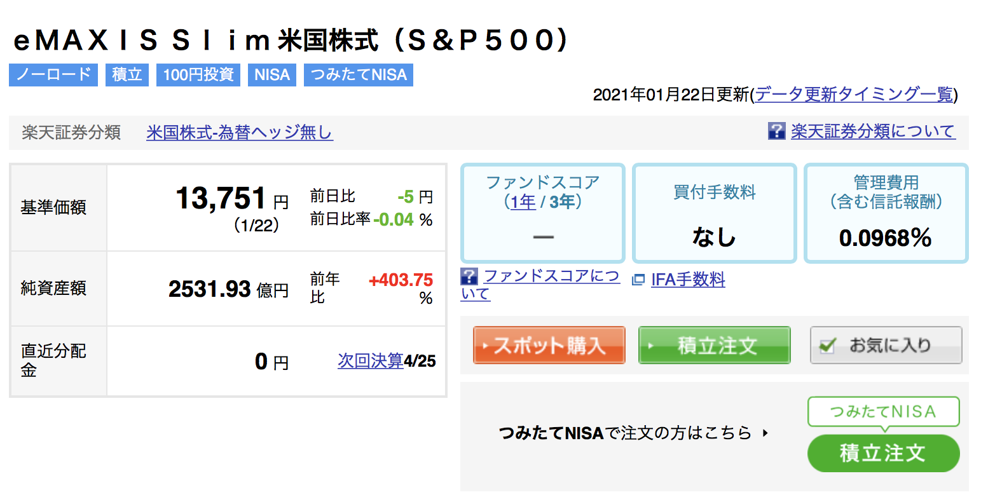Open データ更新タイミング一覧 link
Viewport: 988px width, 497px height.
pos(854,95)
